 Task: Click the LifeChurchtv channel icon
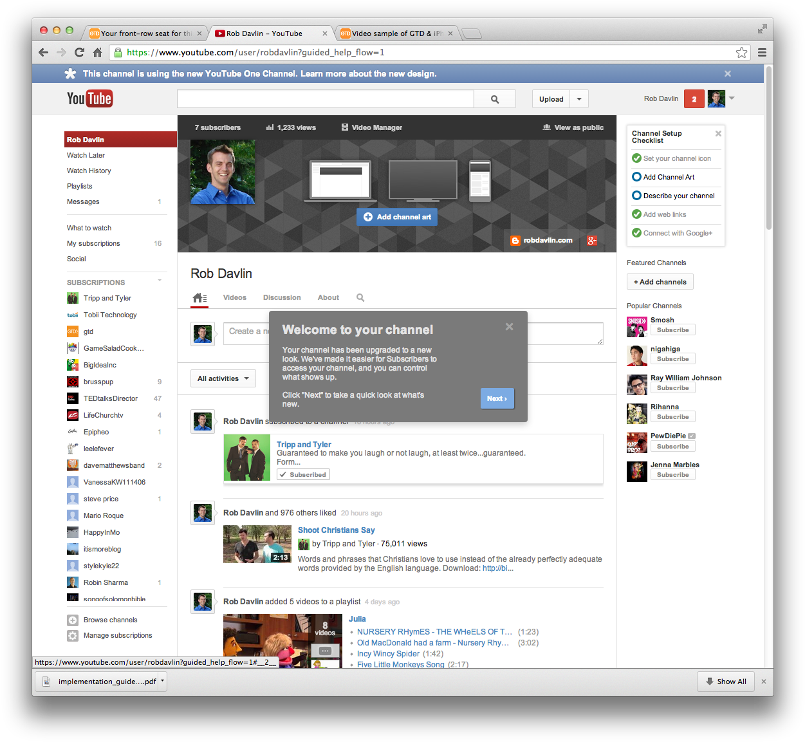coord(73,415)
